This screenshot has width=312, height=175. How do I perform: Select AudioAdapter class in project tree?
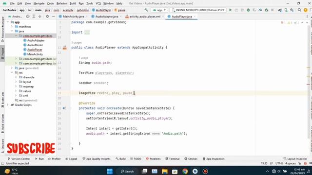click(x=36, y=40)
